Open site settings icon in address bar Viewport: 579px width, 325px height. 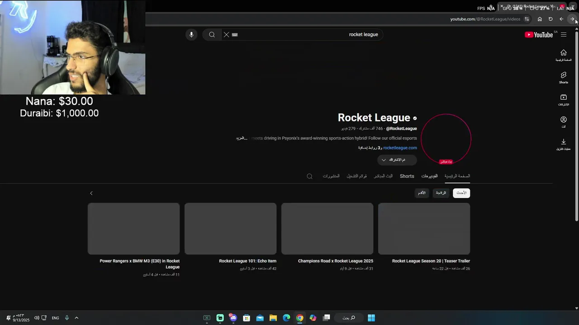tap(527, 19)
